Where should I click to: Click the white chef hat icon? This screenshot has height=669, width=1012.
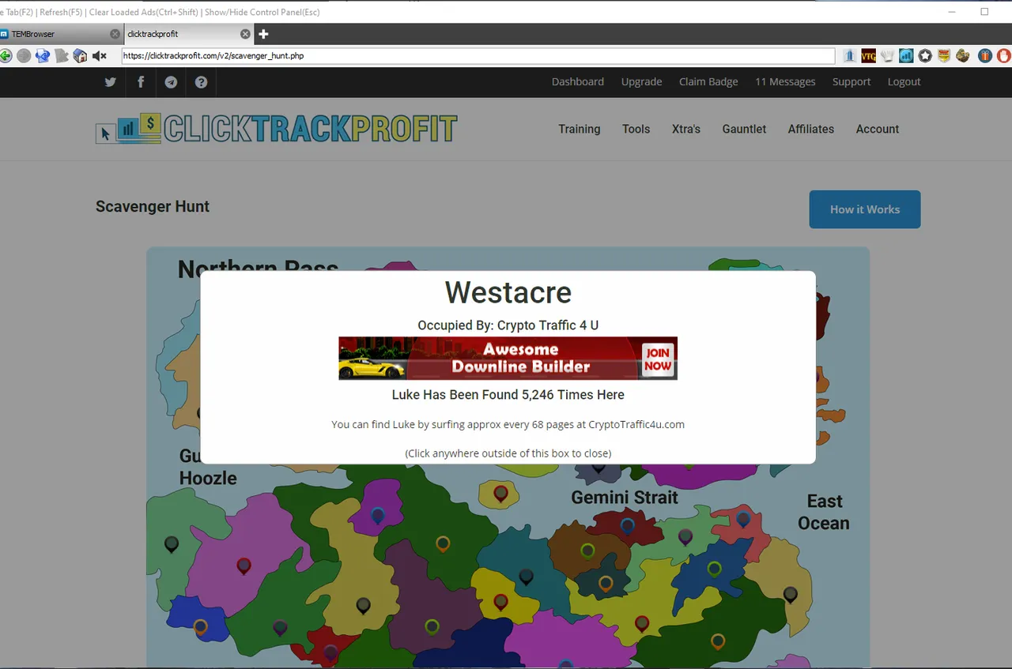(x=888, y=56)
